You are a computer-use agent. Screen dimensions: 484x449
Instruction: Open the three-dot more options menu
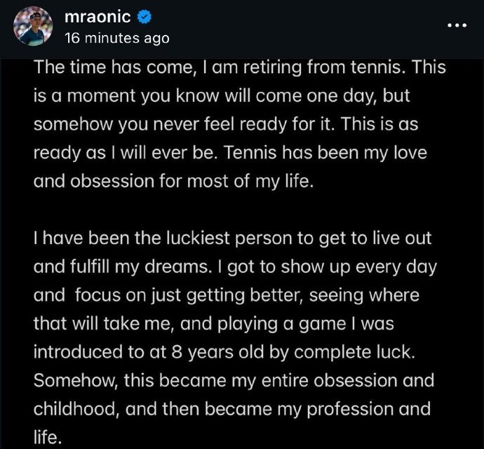(x=457, y=25)
